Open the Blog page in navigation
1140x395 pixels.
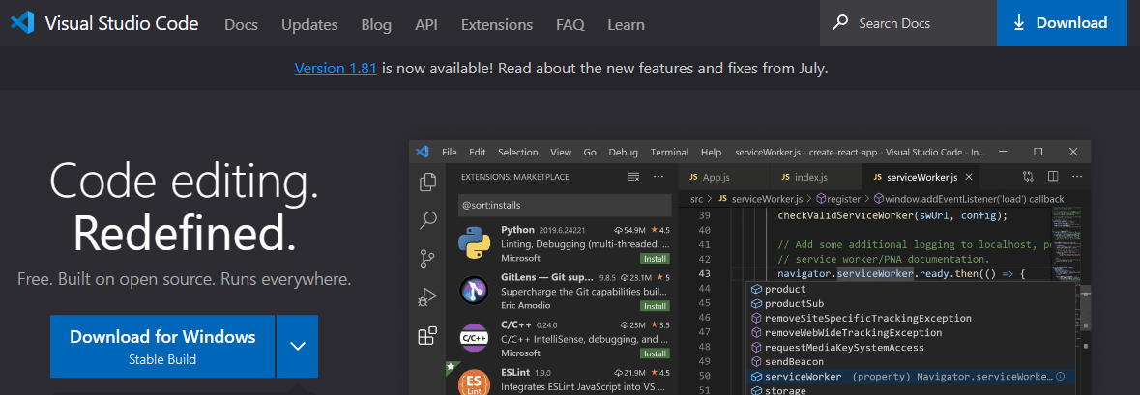pyautogui.click(x=376, y=25)
